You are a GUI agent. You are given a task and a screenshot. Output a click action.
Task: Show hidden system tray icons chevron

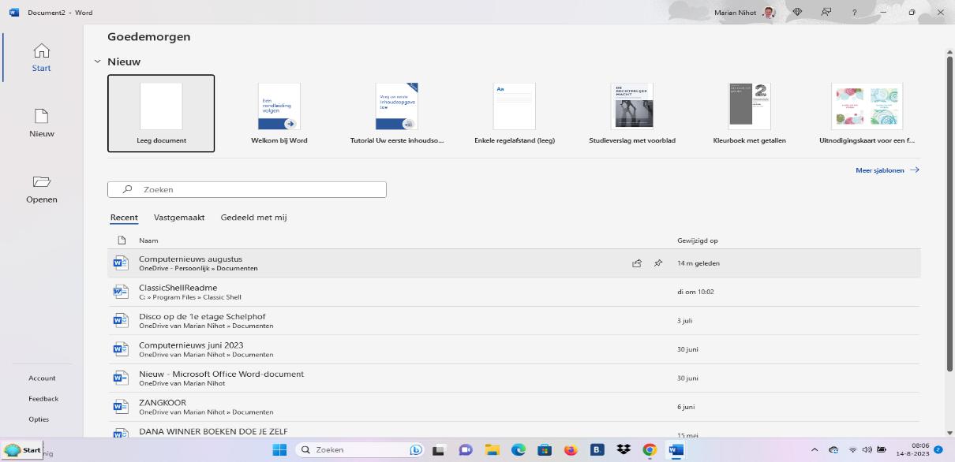click(814, 450)
